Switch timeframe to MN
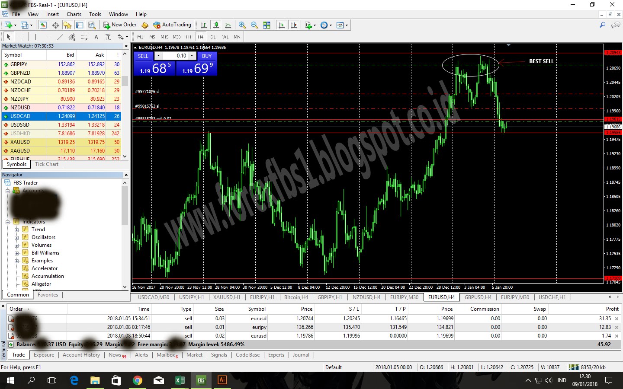 pos(237,37)
